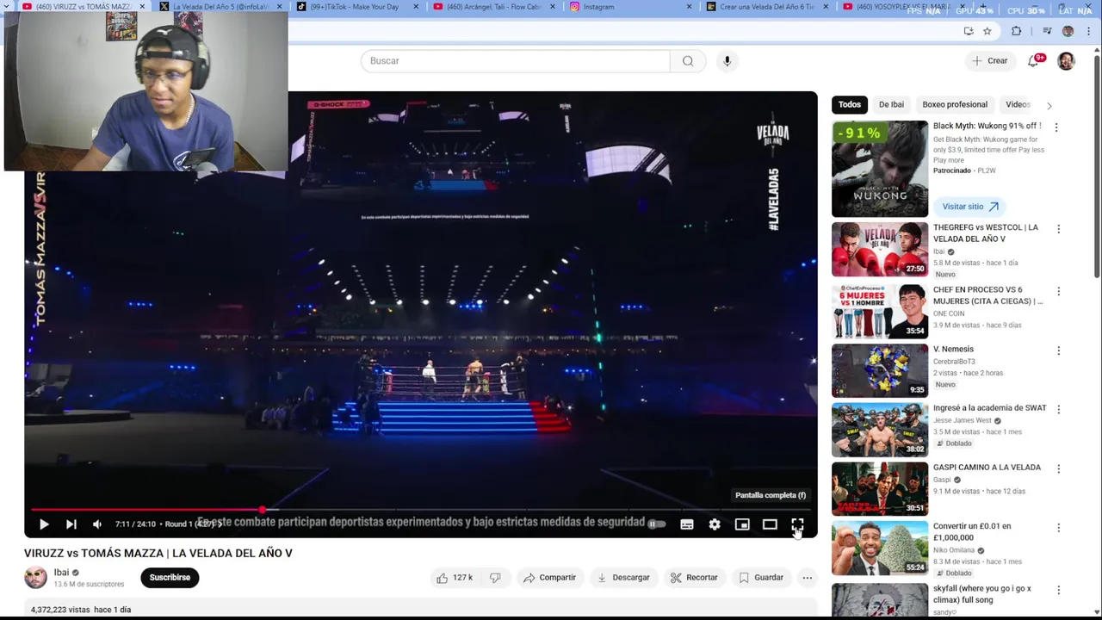Open options for Convertir un £0.01 video
This screenshot has width=1102, height=620.
[x=1058, y=528]
